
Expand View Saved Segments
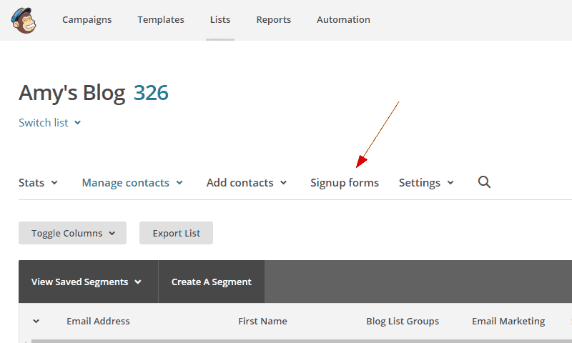(x=89, y=282)
